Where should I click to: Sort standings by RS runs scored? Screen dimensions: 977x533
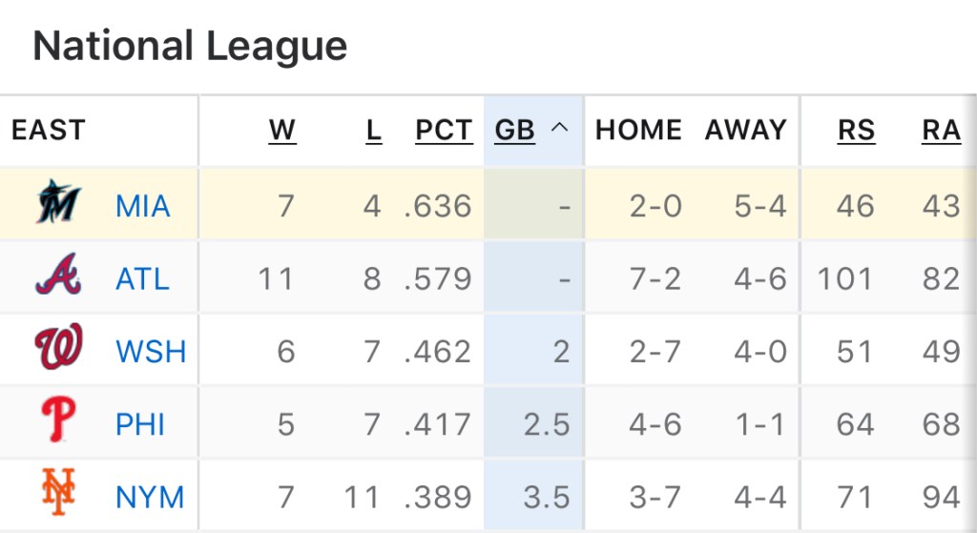click(x=856, y=131)
